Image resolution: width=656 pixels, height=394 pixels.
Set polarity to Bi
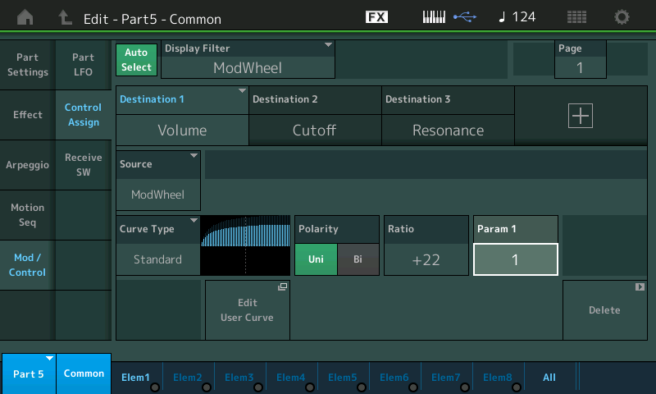(x=358, y=259)
